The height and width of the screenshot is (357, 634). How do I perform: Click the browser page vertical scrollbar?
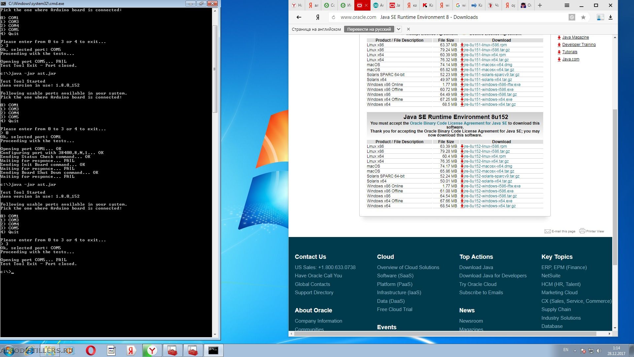[615, 187]
